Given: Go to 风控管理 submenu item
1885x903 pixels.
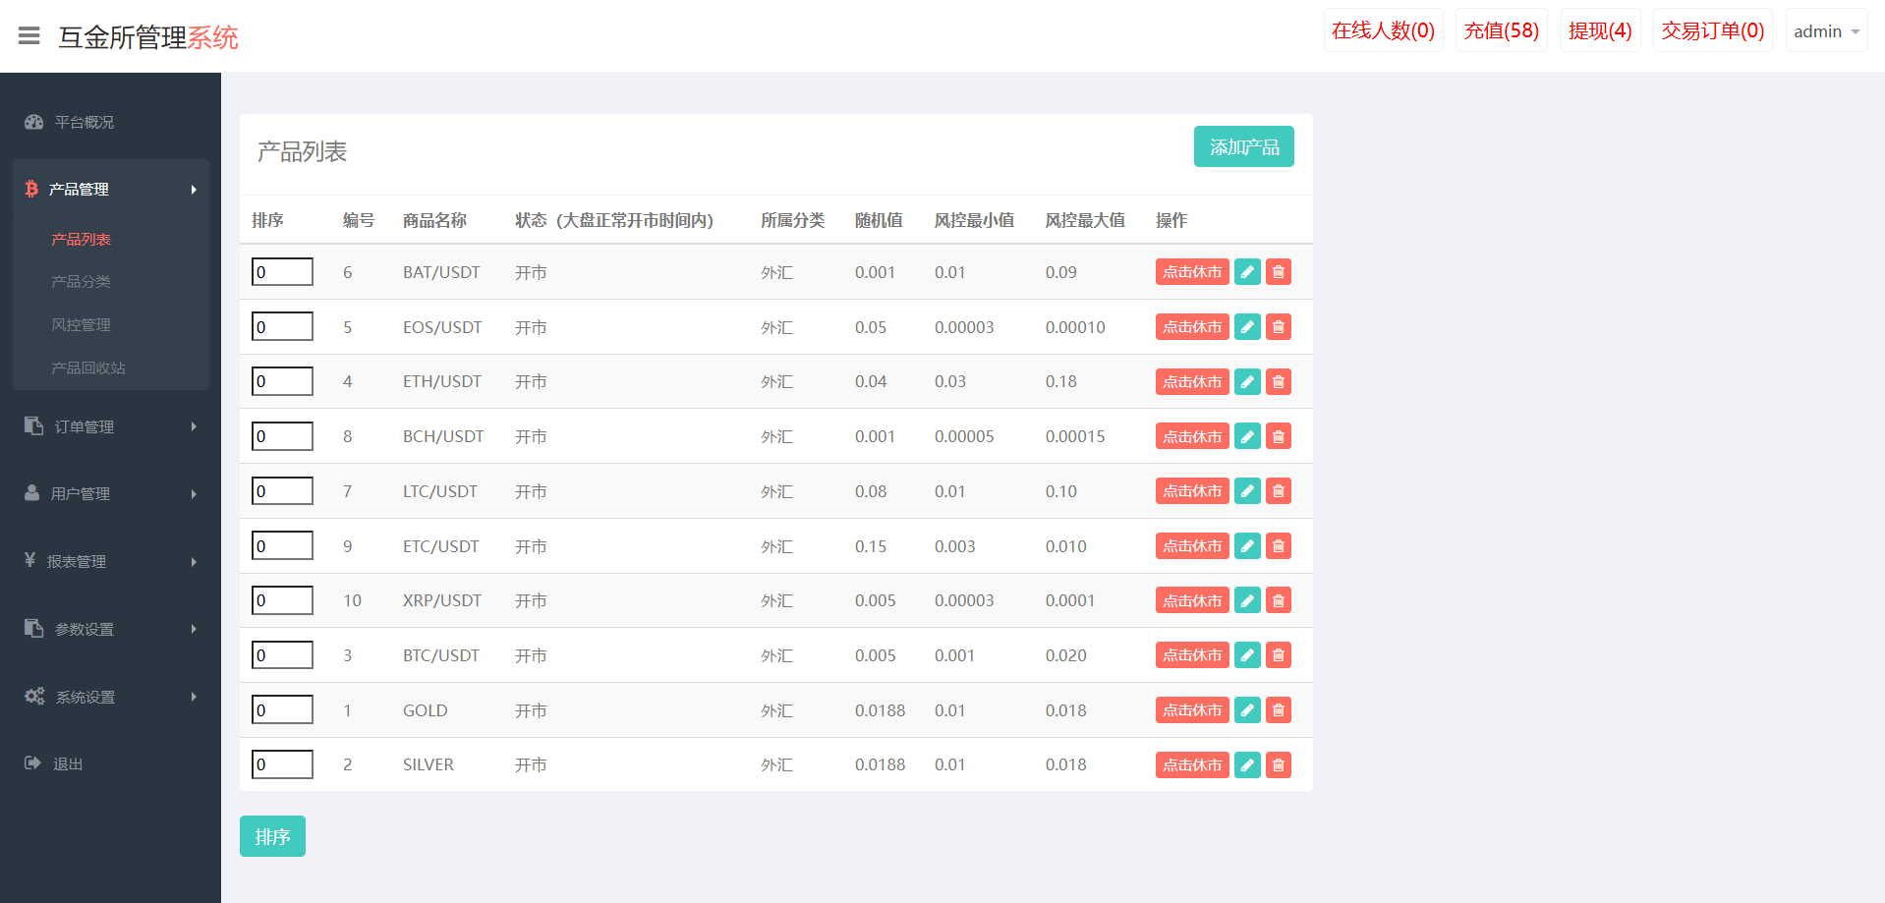Looking at the screenshot, I should click(x=81, y=325).
